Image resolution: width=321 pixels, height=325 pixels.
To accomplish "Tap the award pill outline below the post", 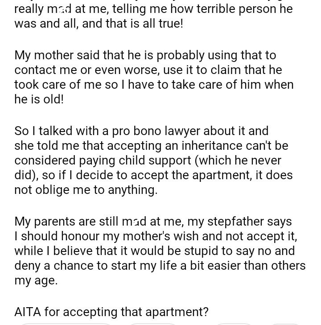I will click(x=234, y=324).
